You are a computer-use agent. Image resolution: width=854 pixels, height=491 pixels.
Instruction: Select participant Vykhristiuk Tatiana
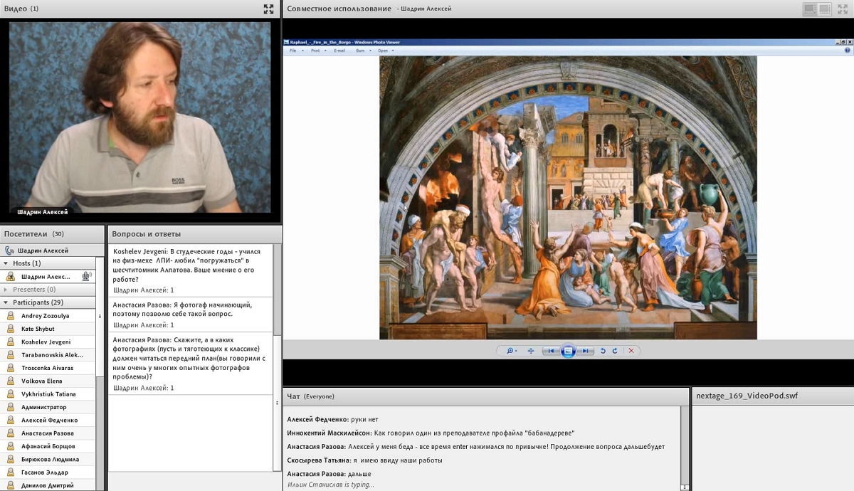pyautogui.click(x=47, y=394)
